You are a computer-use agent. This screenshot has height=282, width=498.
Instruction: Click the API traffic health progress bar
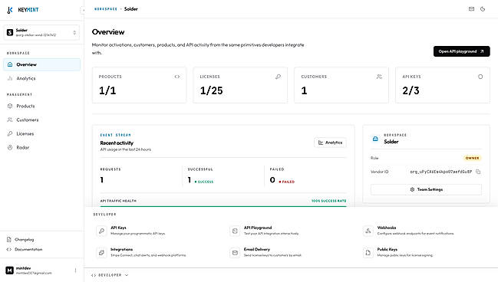click(223, 206)
